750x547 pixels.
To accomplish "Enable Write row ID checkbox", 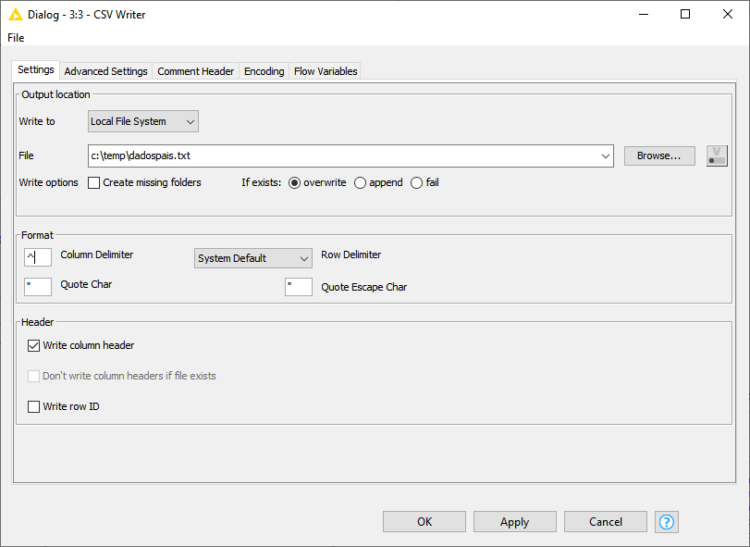I will click(x=34, y=407).
